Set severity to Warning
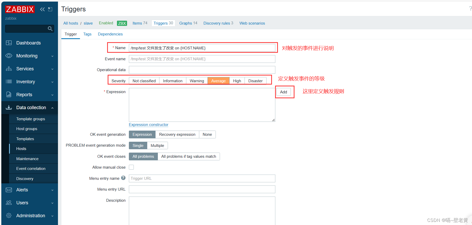The width and height of the screenshot is (472, 225). click(197, 81)
